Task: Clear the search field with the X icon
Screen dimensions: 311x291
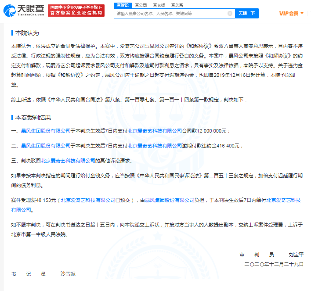Action: [x=230, y=13]
